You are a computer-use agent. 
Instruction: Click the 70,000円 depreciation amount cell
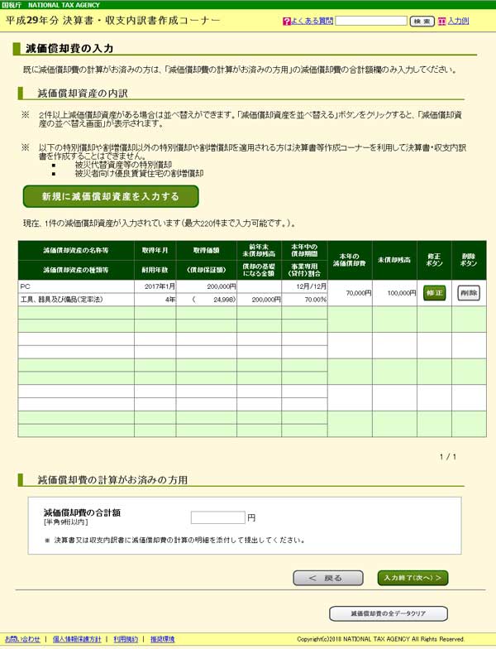click(x=350, y=293)
